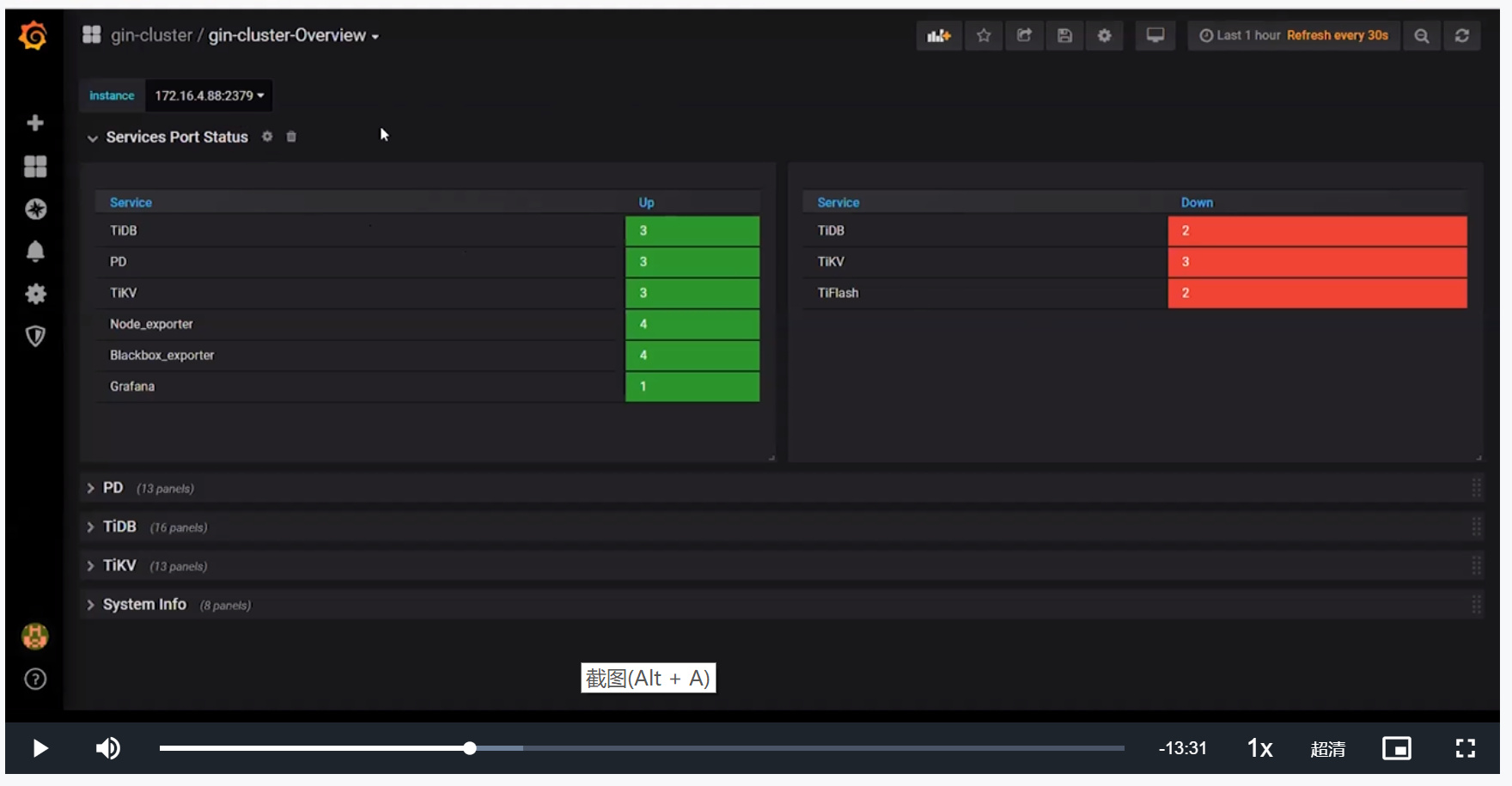Click the green Up value for TiDB
Screen dimensions: 1512x786
coord(692,230)
